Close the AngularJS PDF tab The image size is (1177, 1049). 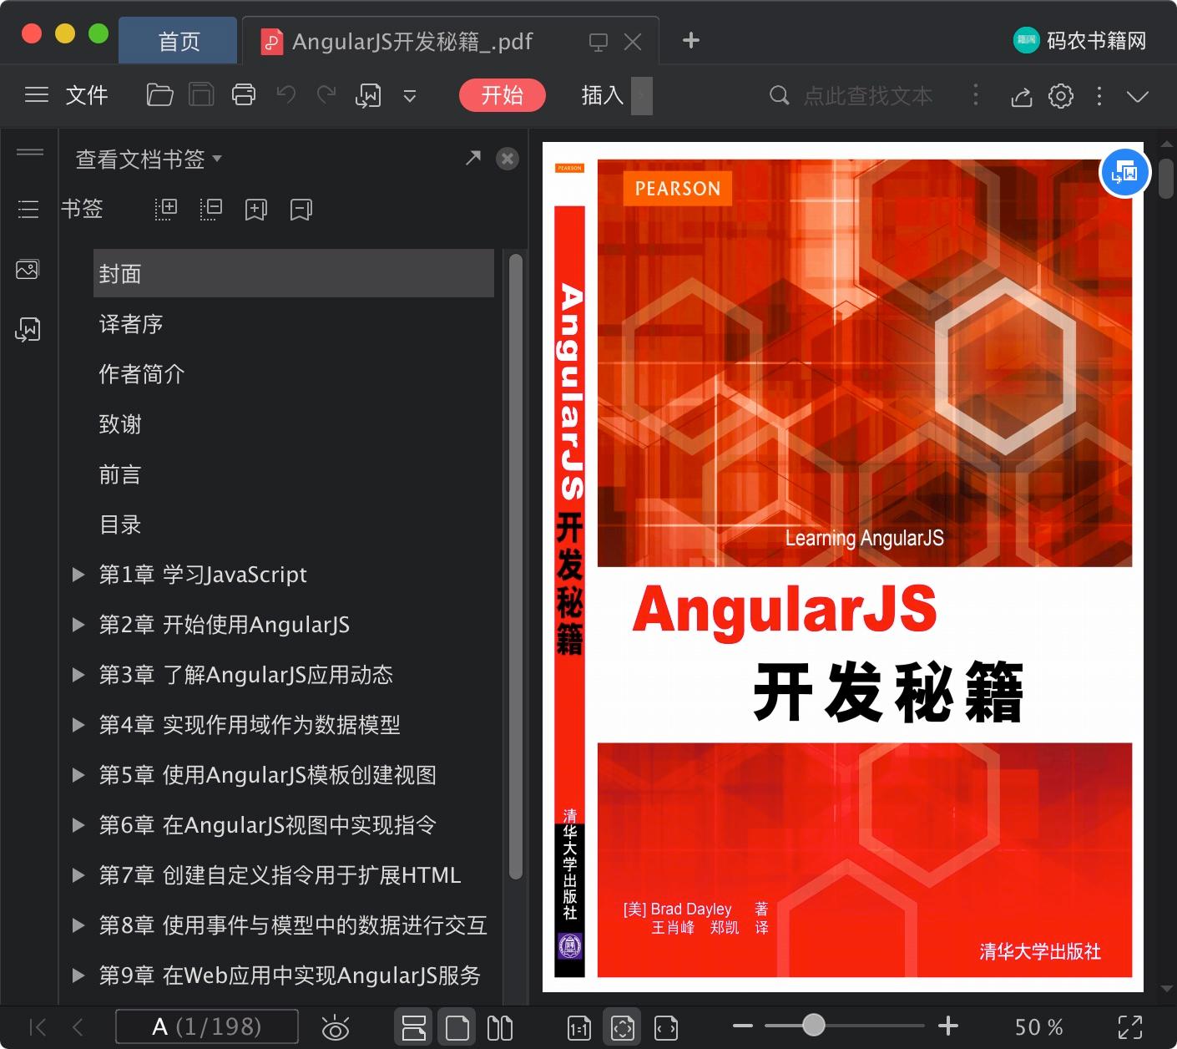click(633, 42)
